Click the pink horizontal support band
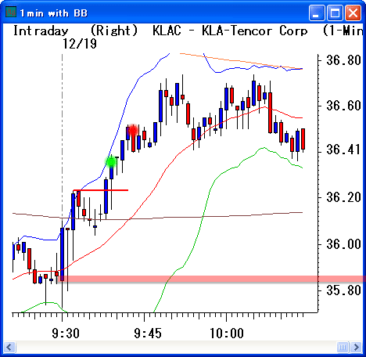The image size is (366, 357). point(212,279)
